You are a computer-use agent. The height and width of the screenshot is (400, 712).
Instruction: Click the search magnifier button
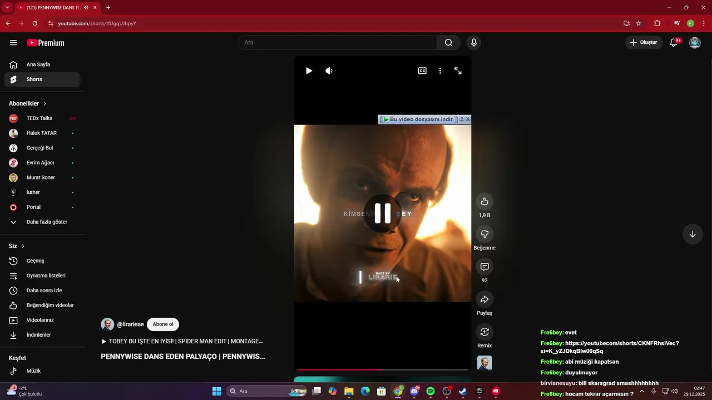[448, 43]
